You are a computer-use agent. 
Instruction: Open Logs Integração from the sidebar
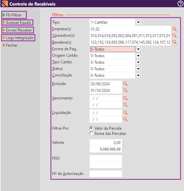18,38
